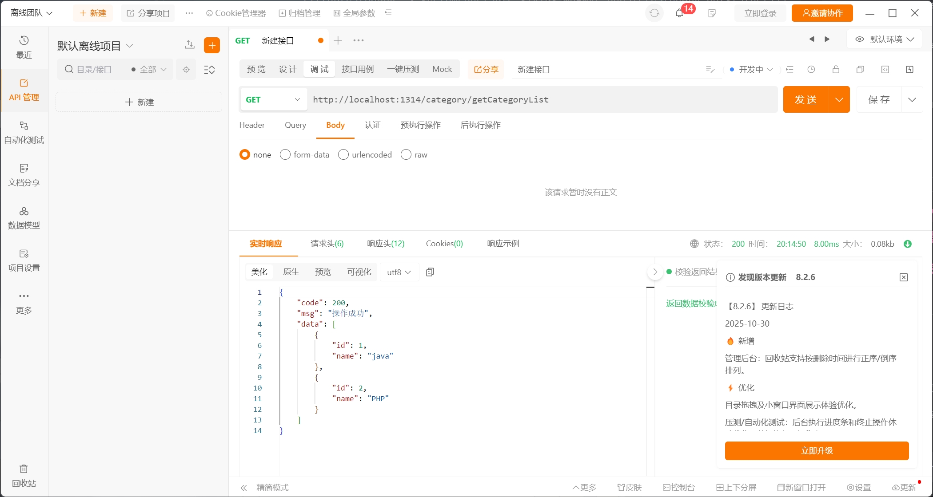Click the green download response icon
The width and height of the screenshot is (933, 497).
(908, 244)
